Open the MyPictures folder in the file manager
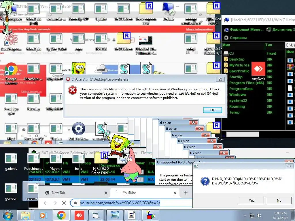The image size is (295, 221). point(239,65)
